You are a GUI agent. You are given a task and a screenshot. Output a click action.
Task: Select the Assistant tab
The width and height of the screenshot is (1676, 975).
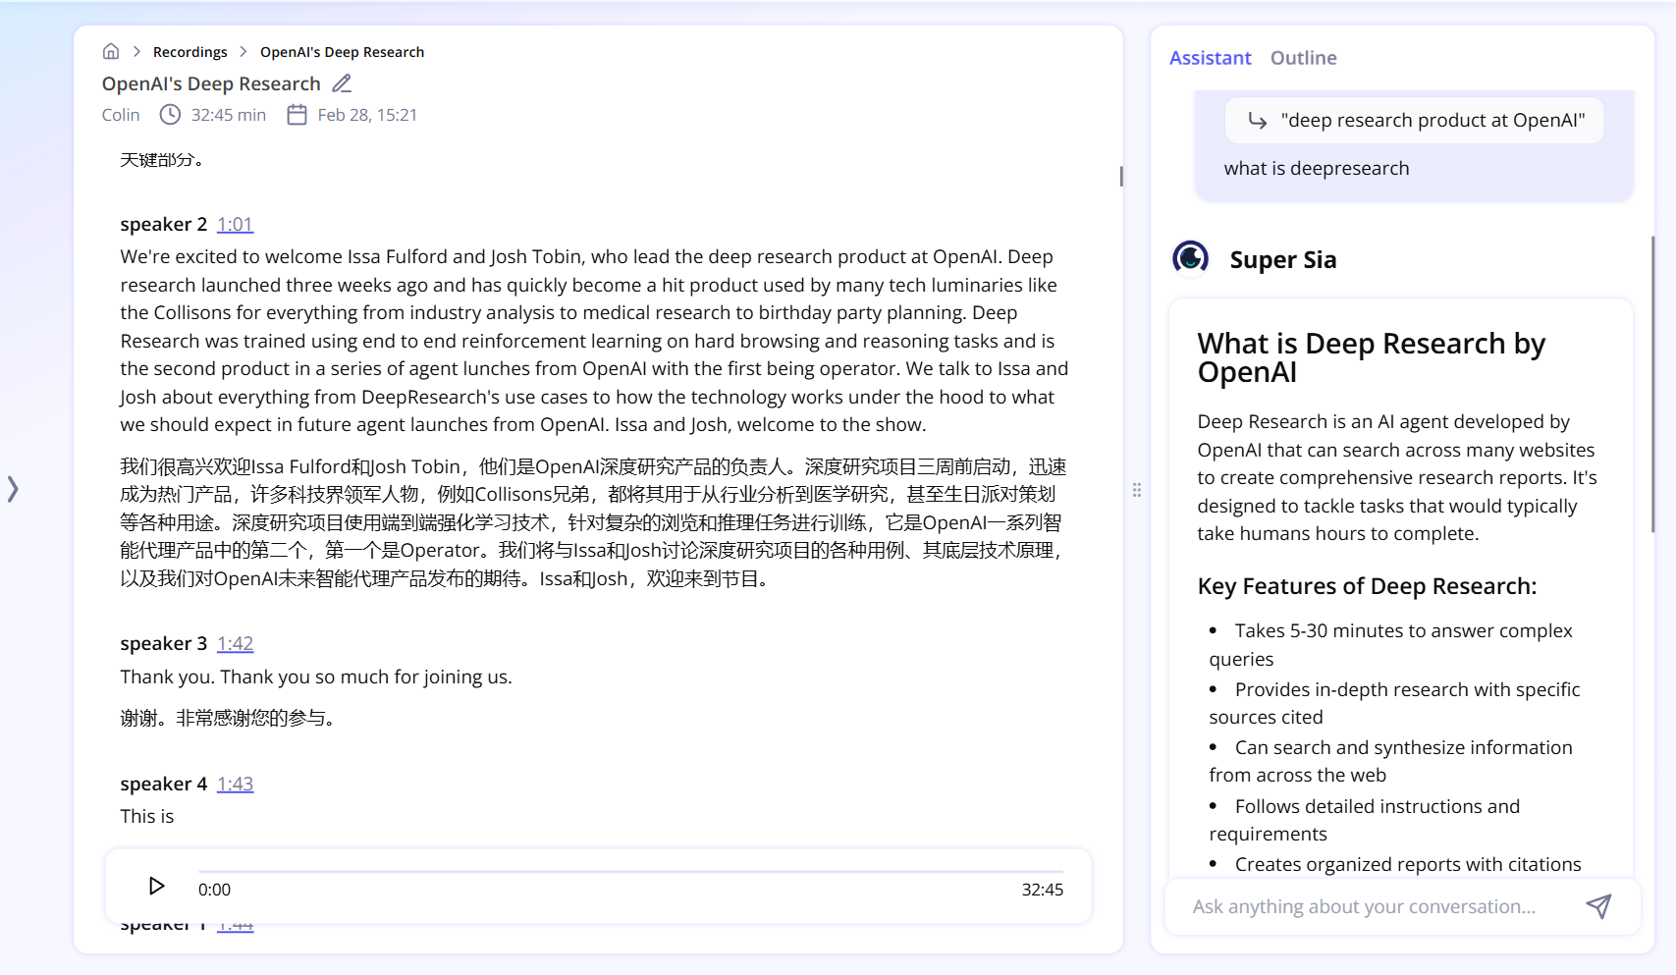1210,58
